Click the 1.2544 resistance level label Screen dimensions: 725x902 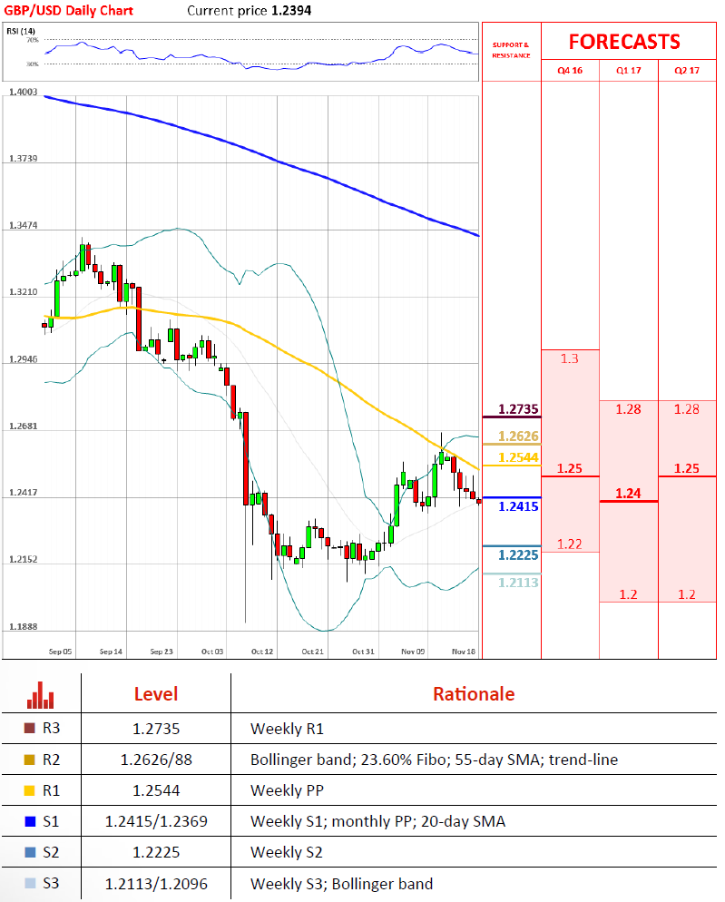[518, 457]
